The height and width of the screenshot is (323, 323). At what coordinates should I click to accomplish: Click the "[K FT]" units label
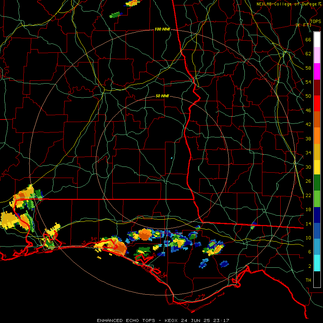point(304,25)
